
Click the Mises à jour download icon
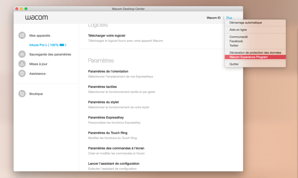[x=22, y=64]
